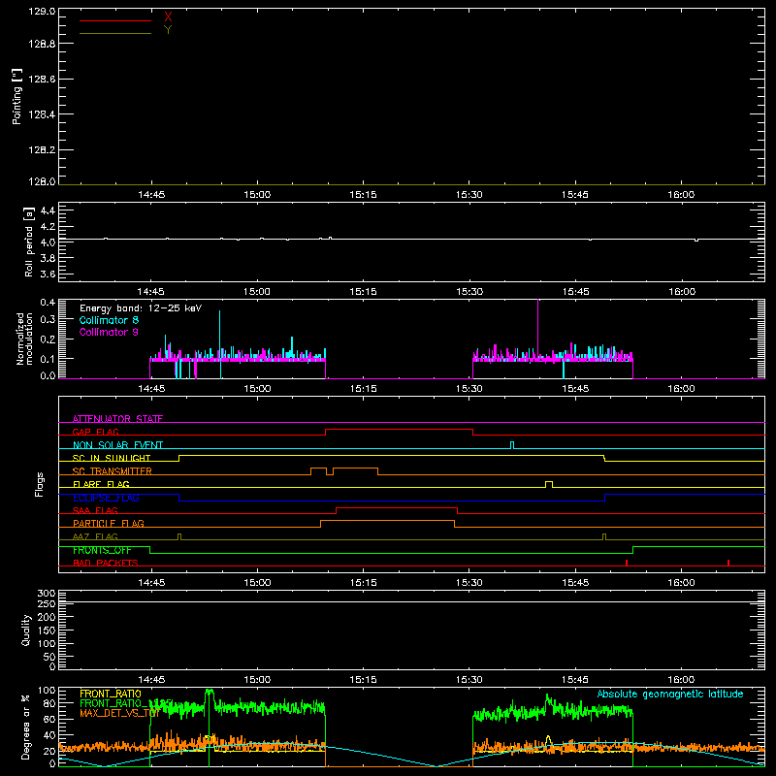
Task: Select the 'Degrees or %' axis title
Action: (x=26, y=727)
